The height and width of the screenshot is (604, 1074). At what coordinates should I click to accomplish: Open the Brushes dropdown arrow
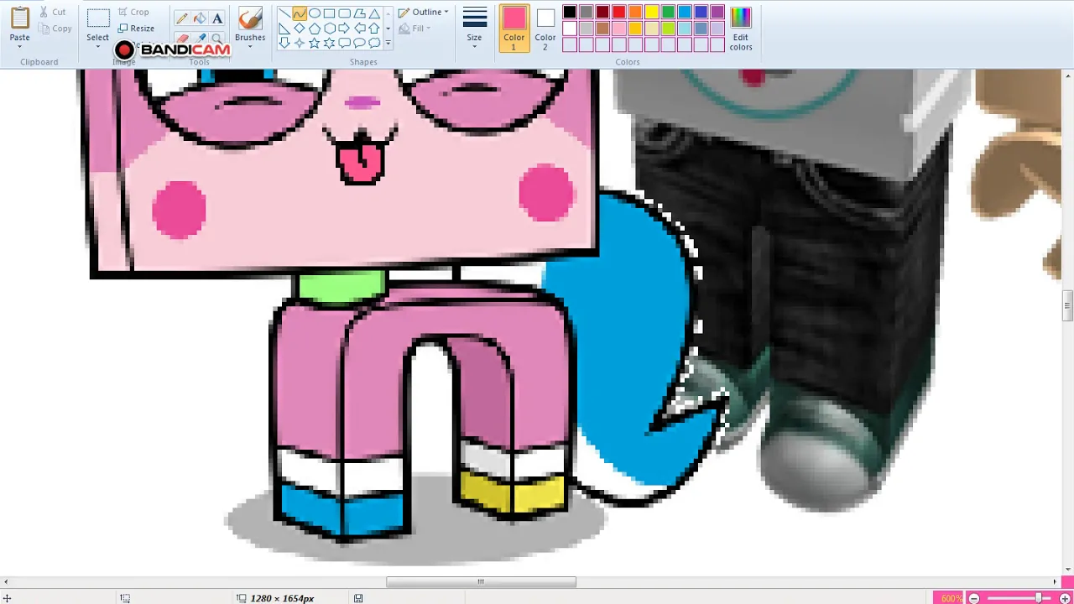point(249,45)
